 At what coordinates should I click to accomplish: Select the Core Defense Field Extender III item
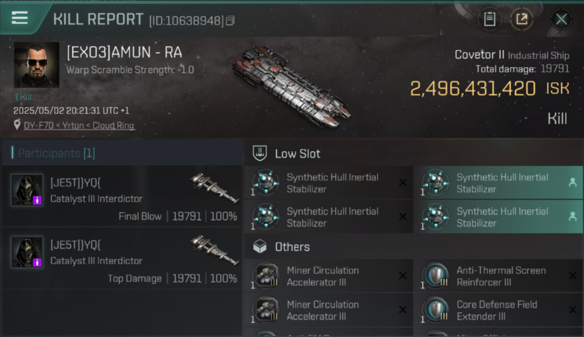click(498, 310)
